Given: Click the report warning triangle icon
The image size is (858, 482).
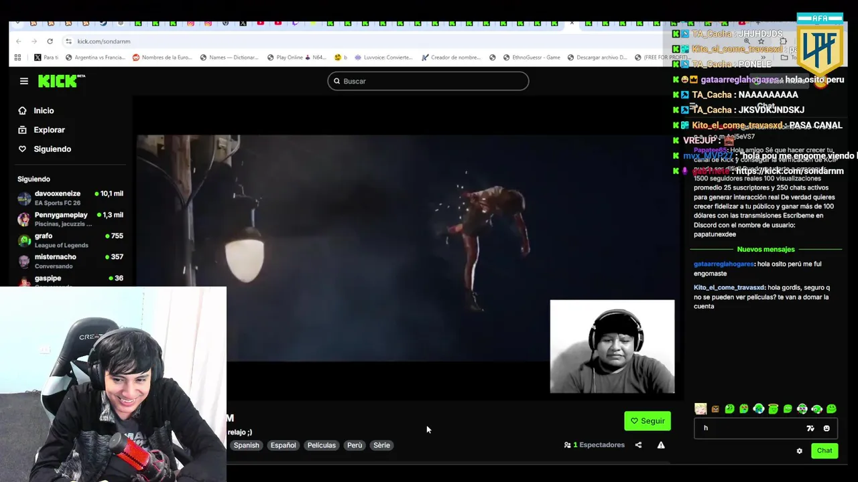Looking at the screenshot, I should point(661,445).
